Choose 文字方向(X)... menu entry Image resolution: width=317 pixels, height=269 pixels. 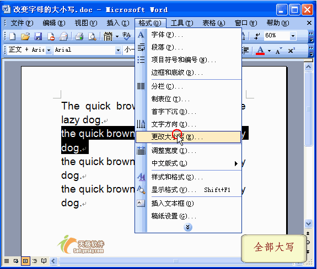coord(188,124)
